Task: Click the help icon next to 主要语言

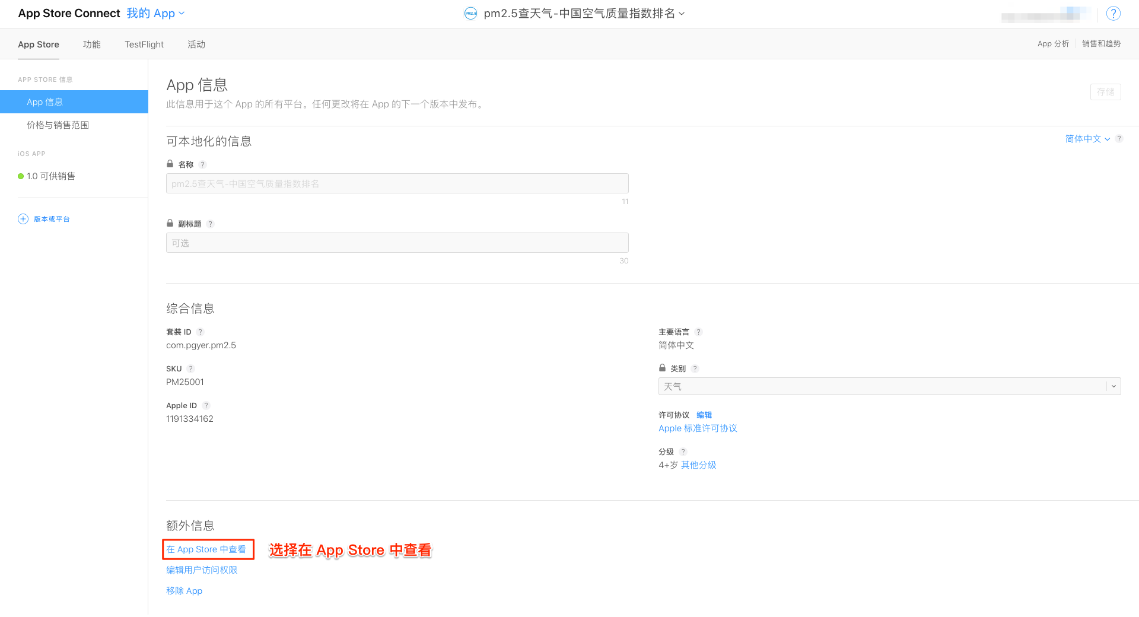Action: 698,332
